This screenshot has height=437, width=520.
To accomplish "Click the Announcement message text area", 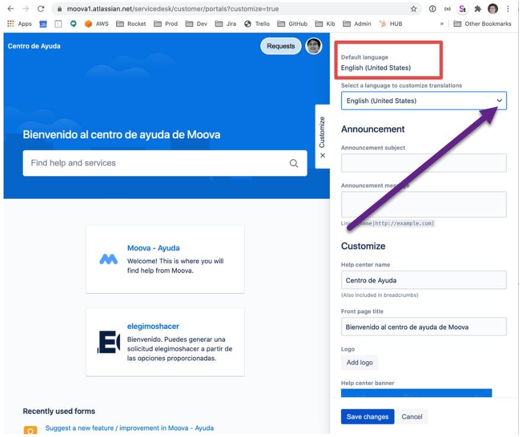I will coord(424,204).
